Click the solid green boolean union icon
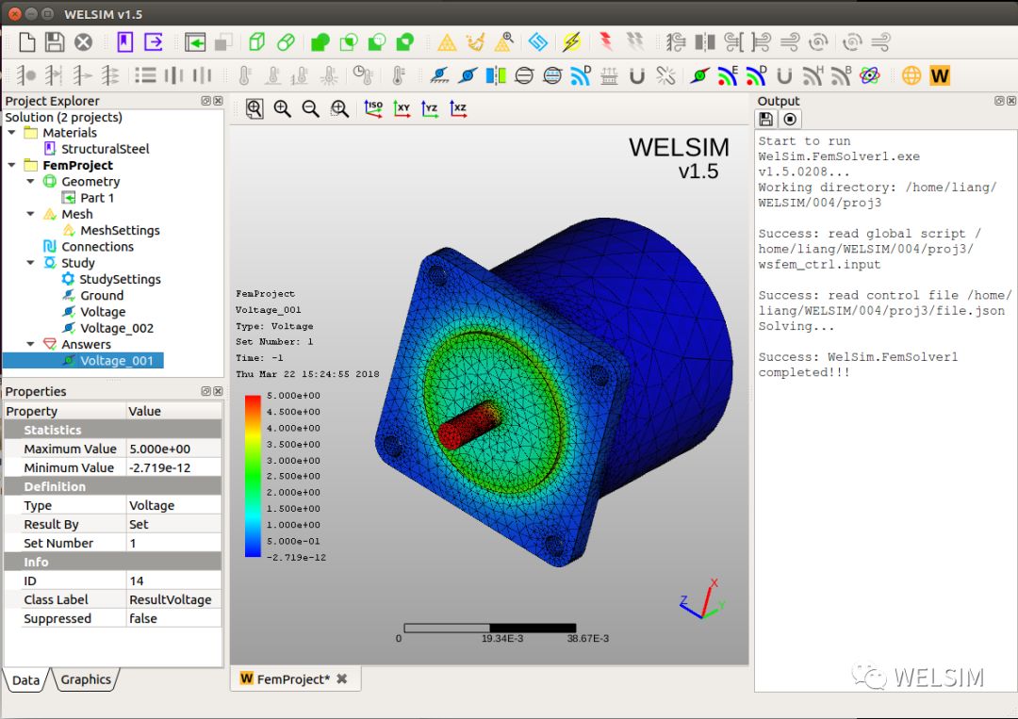This screenshot has width=1018, height=719. point(320,42)
